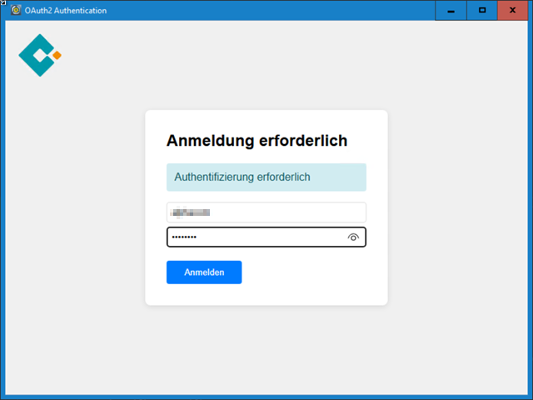Maximize the OAuth2 Authentication window
Viewport: 533px width, 400px height.
pos(482,11)
